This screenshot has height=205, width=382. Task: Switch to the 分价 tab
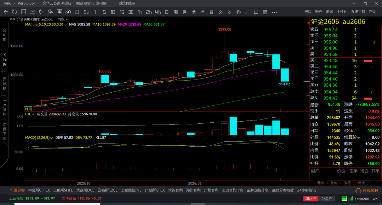tap(334, 183)
